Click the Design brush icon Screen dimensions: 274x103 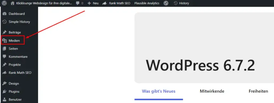click(x=5, y=84)
